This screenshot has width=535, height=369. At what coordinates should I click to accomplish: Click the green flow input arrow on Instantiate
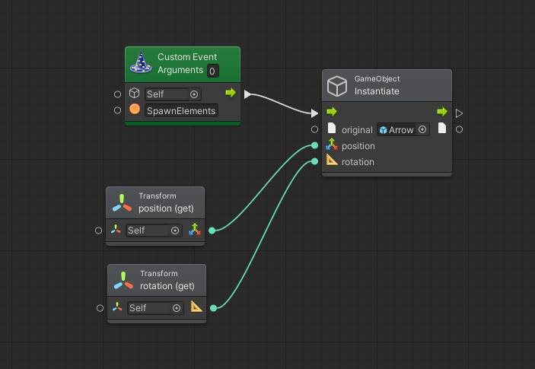pyautogui.click(x=331, y=113)
